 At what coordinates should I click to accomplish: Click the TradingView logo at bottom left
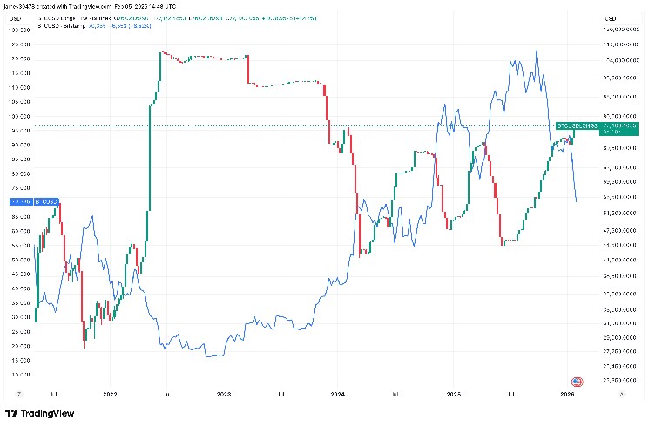pos(39,413)
